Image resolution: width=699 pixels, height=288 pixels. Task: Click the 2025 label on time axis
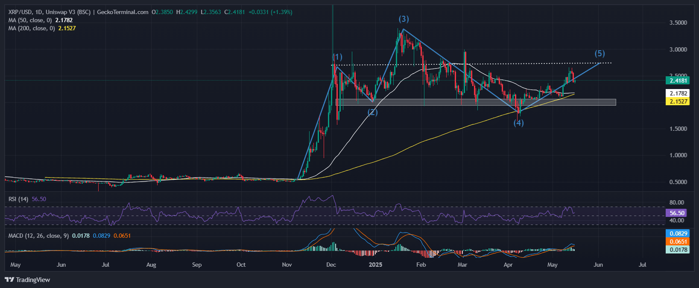(376, 265)
